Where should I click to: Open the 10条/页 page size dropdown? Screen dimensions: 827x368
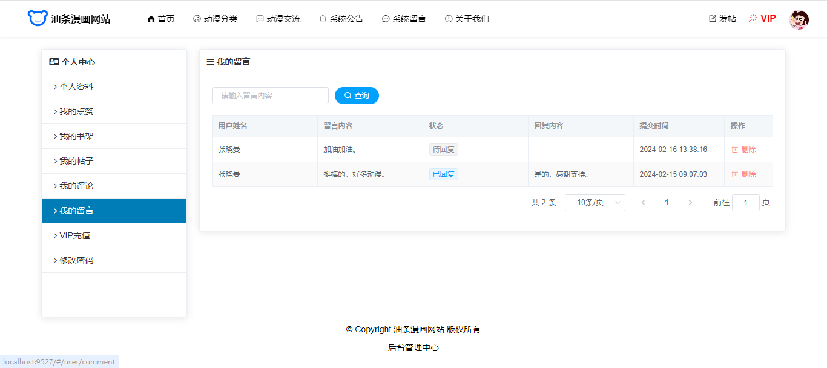(595, 203)
